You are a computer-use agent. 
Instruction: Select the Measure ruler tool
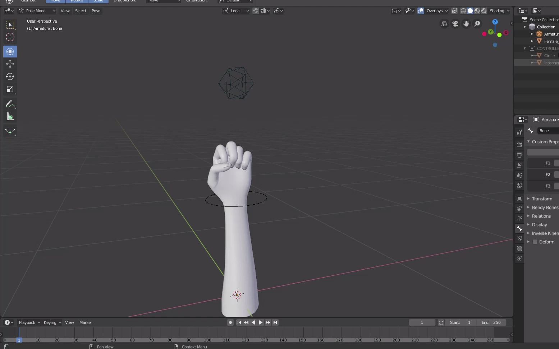pos(10,117)
